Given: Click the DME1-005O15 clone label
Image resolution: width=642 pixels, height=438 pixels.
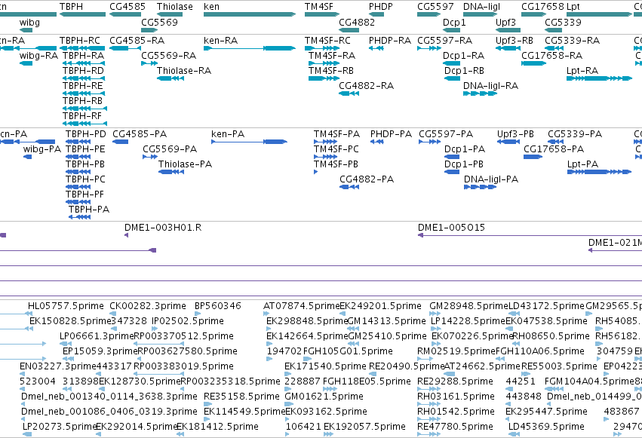Looking at the screenshot, I should point(451,228).
